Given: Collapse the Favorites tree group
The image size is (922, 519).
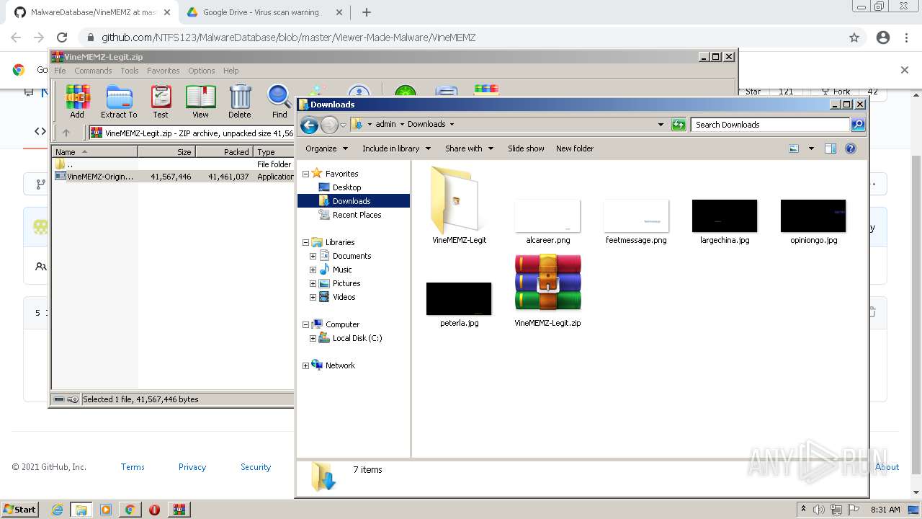Looking at the screenshot, I should click(x=305, y=174).
